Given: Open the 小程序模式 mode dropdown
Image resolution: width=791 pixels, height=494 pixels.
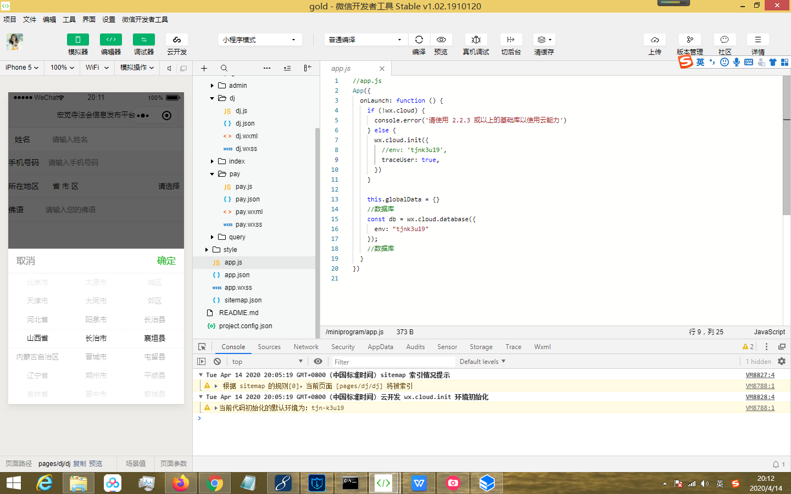Looking at the screenshot, I should pos(260,40).
